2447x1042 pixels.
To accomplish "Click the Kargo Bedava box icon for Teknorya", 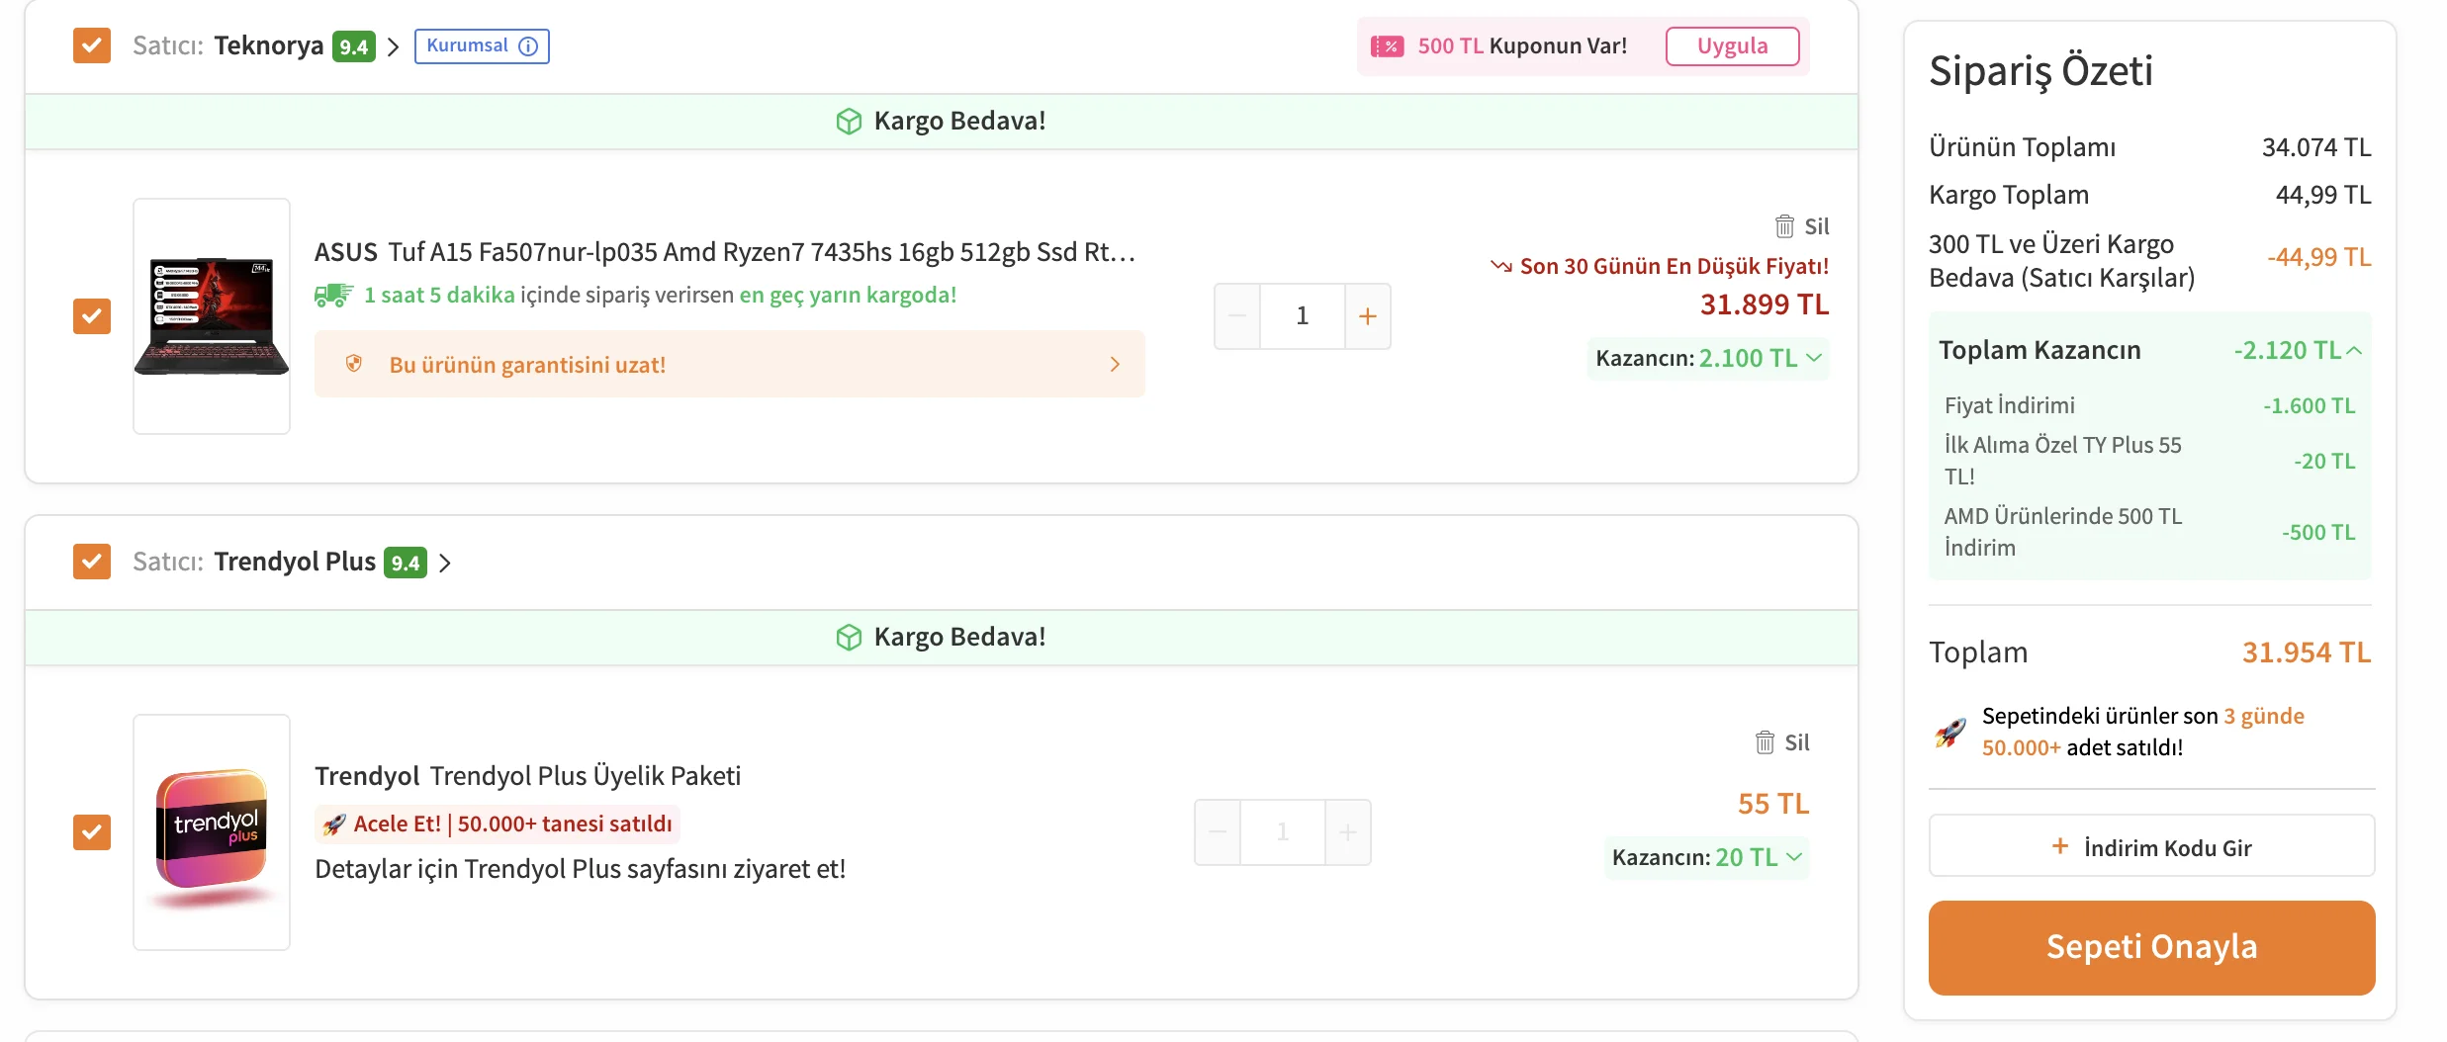I will [x=849, y=122].
